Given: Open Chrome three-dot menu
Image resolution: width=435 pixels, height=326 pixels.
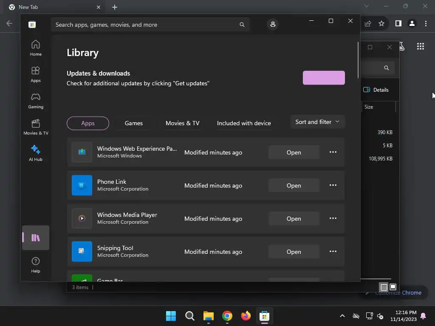Looking at the screenshot, I should (x=426, y=24).
